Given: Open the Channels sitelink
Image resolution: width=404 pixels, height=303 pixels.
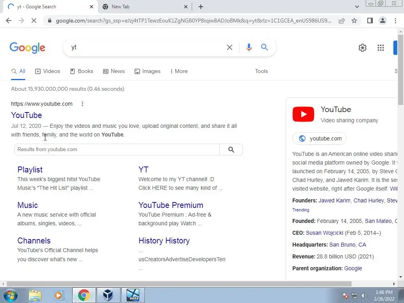Looking at the screenshot, I should pyautogui.click(x=34, y=241).
